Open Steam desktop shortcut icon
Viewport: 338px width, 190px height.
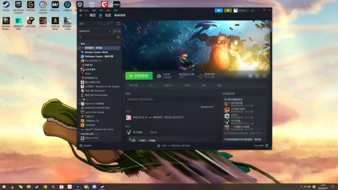[6, 6]
